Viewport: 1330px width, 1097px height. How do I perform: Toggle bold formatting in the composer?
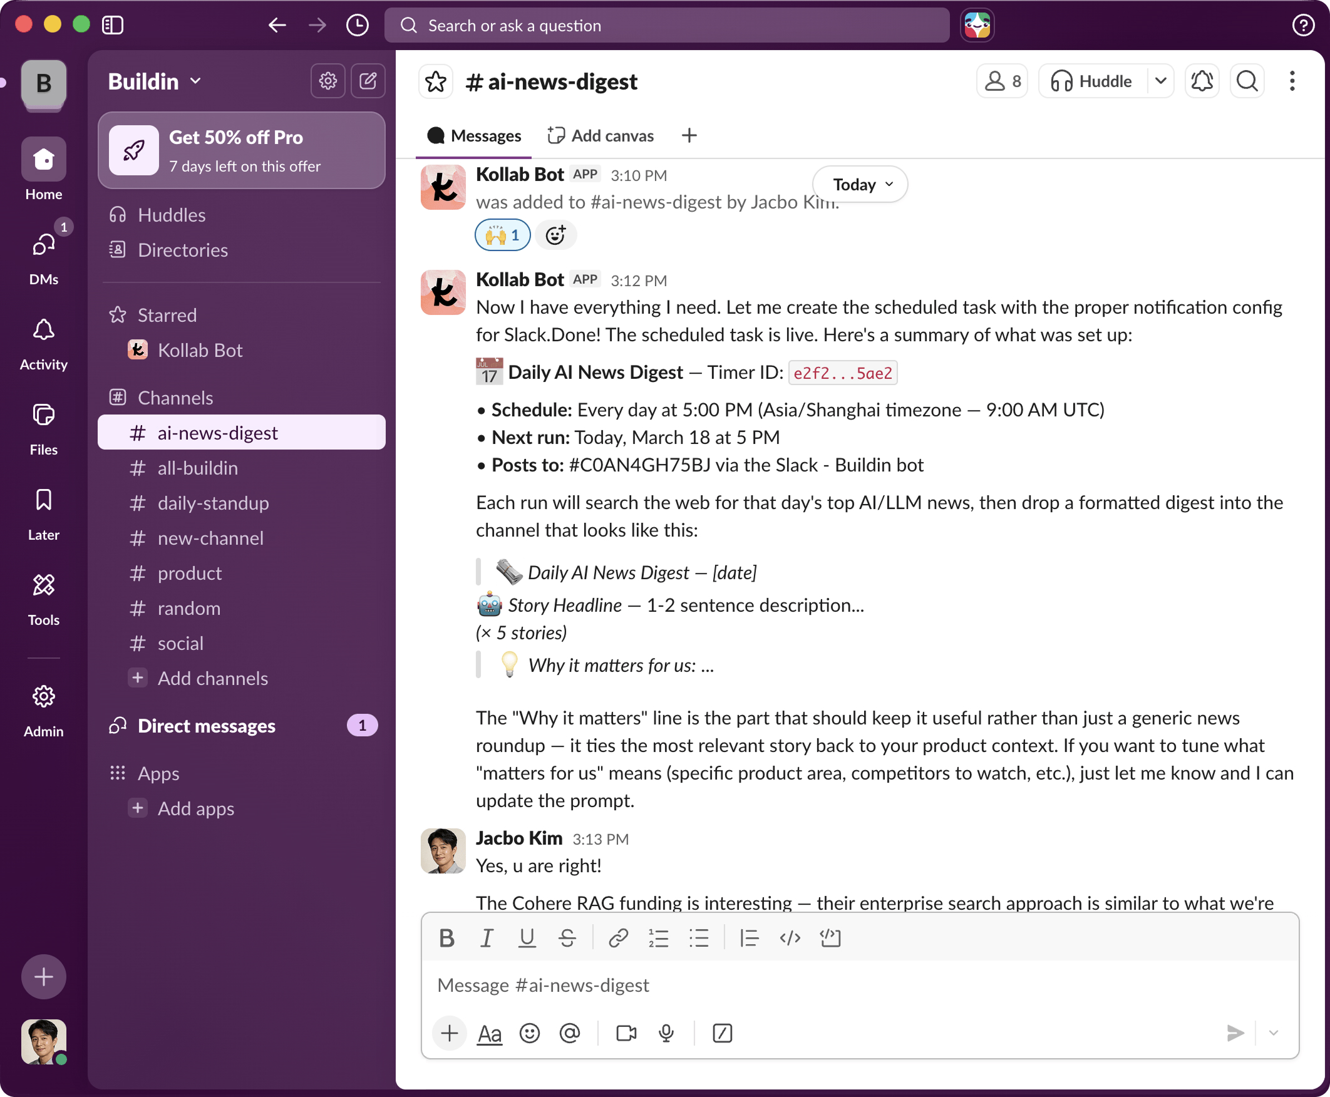446,938
